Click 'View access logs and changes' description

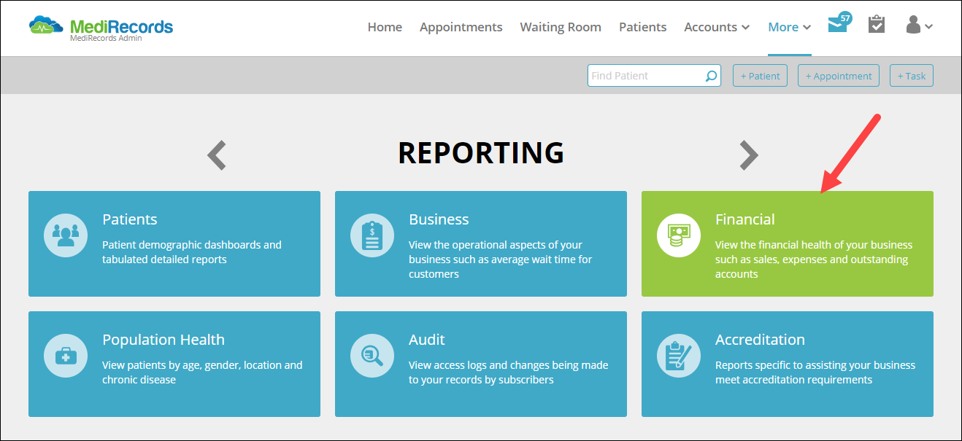[x=509, y=372]
